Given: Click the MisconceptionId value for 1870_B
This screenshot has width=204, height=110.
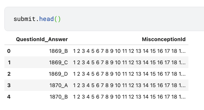Looking at the screenshot, I should tap(129, 97).
